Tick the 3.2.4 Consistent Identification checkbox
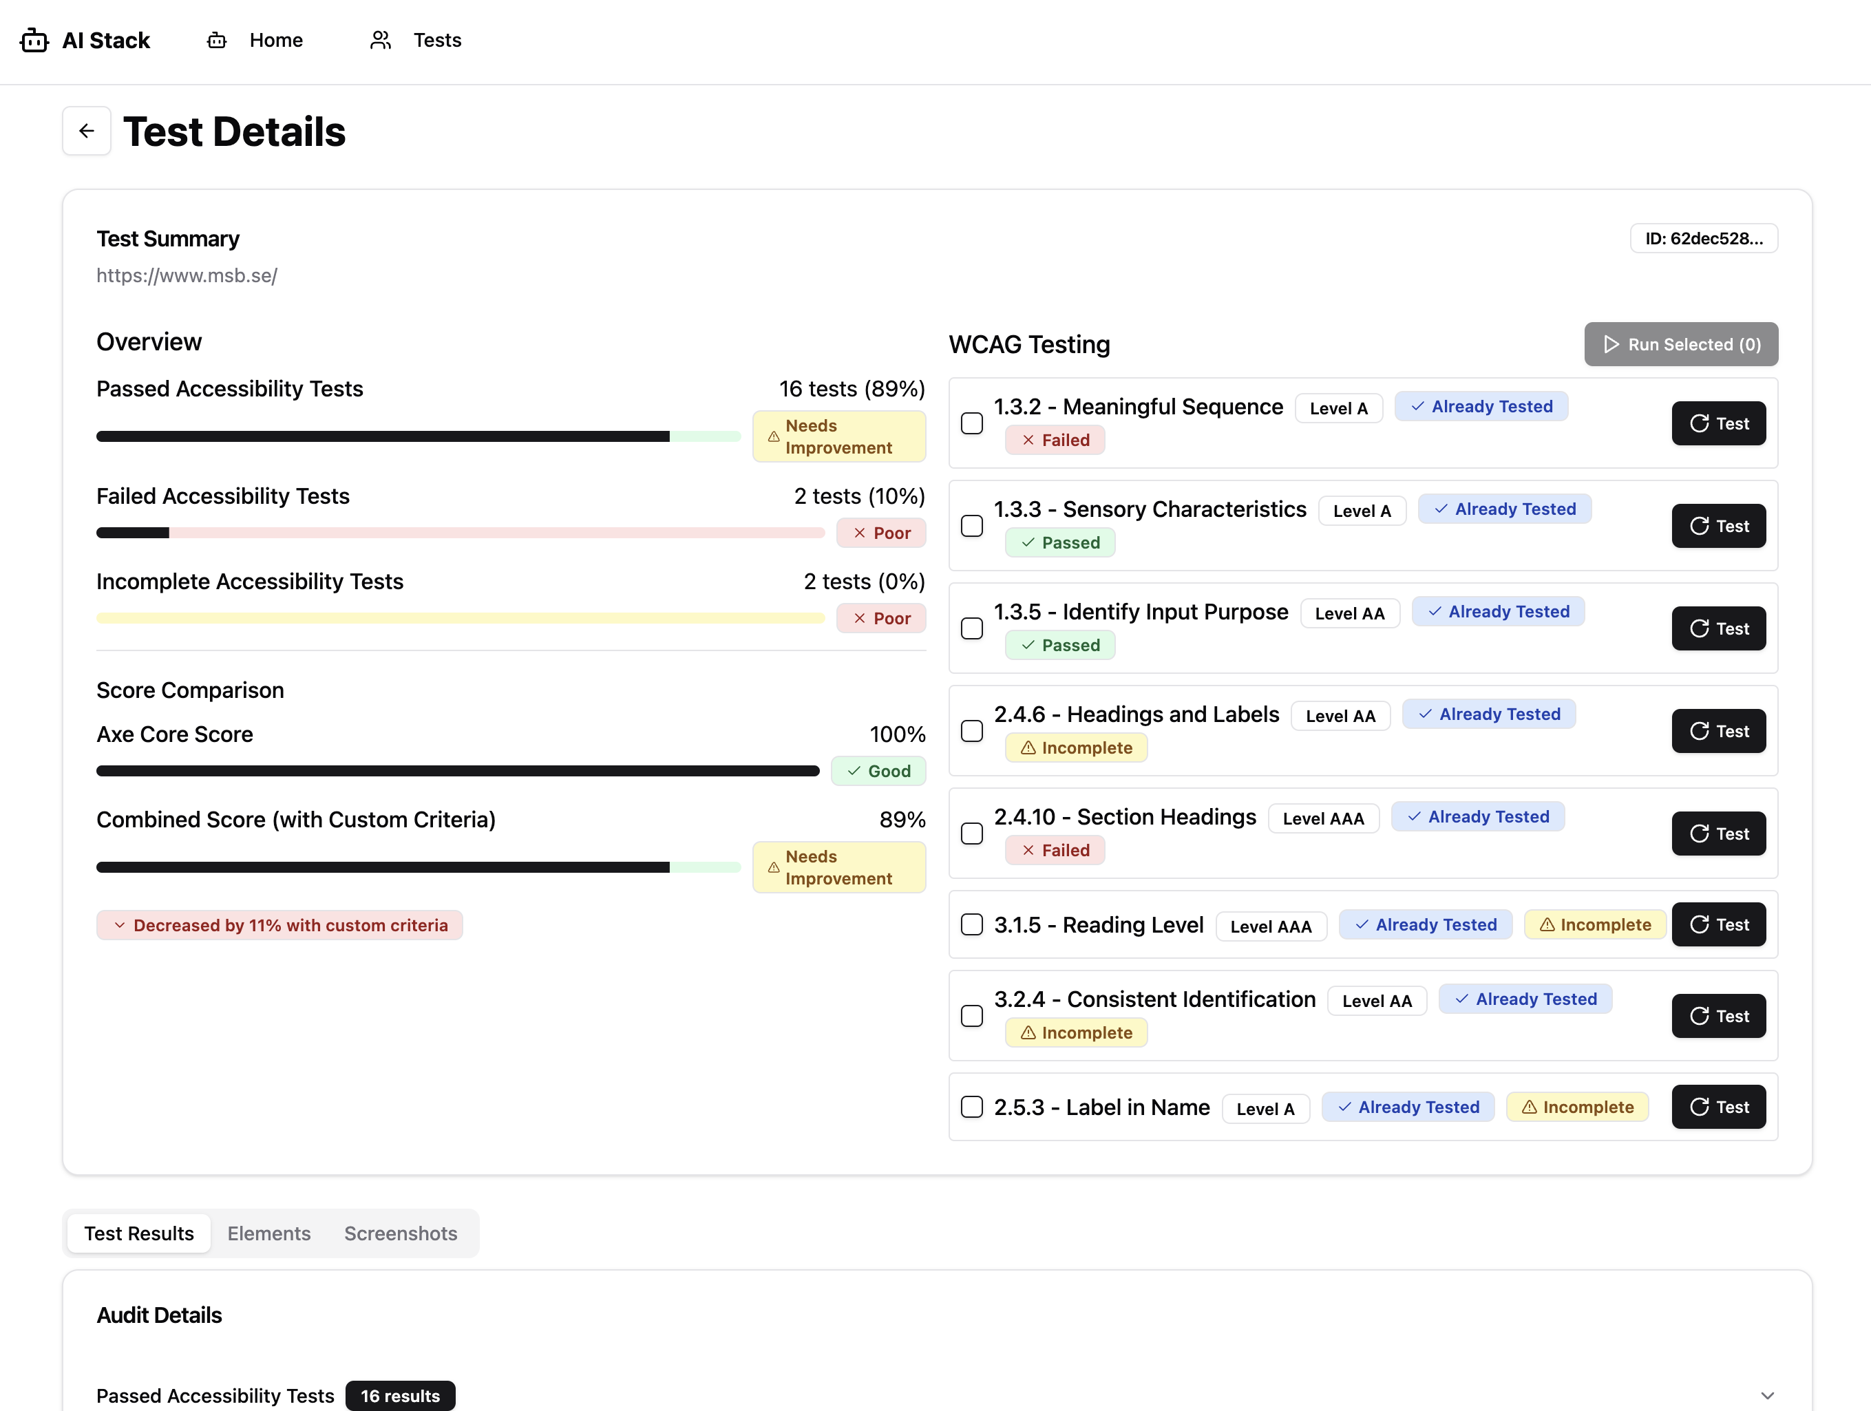 972,1015
